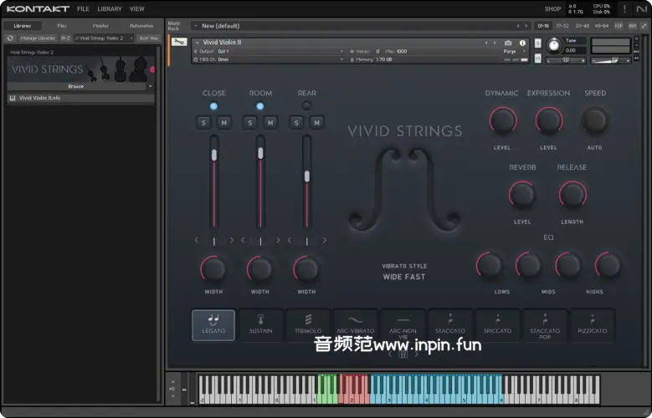Viewport: 652px width, 418px height.
Task: Click the refresh libraries icon
Action: click(x=10, y=38)
